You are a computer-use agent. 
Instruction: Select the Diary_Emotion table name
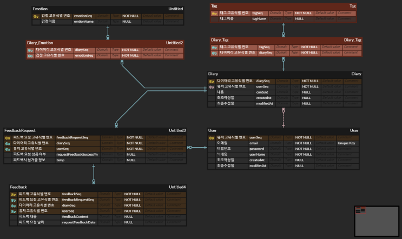[x=40, y=43]
